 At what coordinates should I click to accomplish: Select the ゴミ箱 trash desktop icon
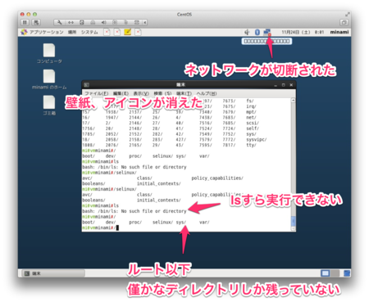click(x=49, y=106)
